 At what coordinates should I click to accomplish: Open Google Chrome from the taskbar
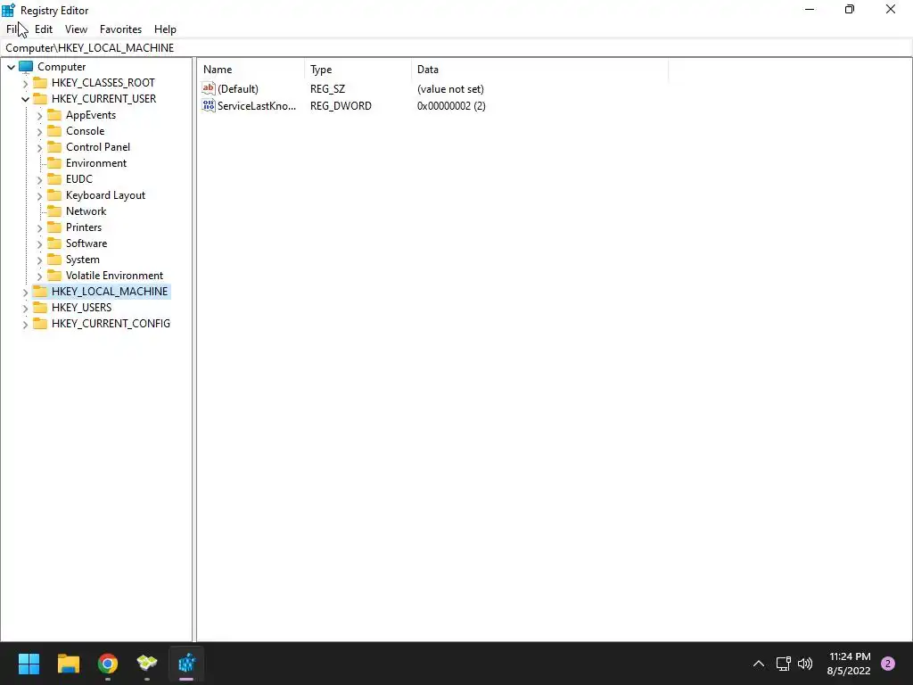pos(108,664)
